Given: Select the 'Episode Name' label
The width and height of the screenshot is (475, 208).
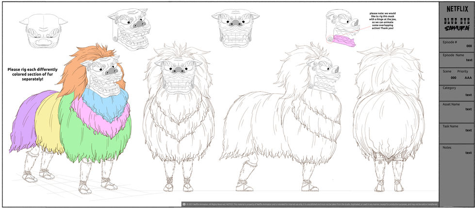Looking at the screenshot, I should click(453, 55).
